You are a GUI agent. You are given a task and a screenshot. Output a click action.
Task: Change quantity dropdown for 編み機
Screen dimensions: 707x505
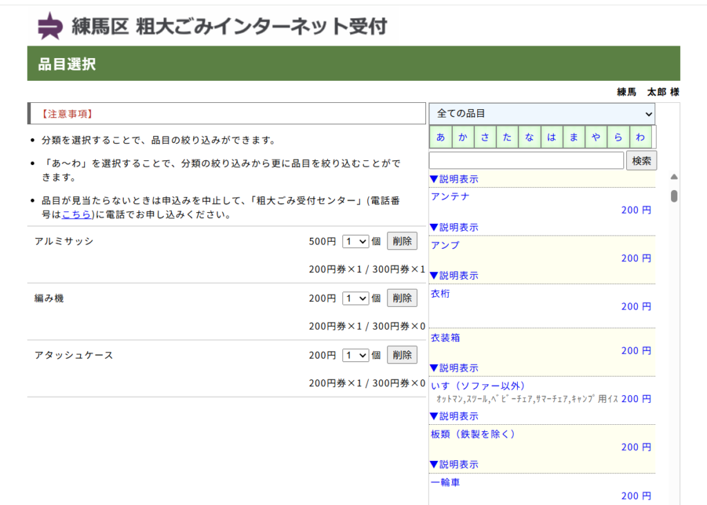(356, 298)
